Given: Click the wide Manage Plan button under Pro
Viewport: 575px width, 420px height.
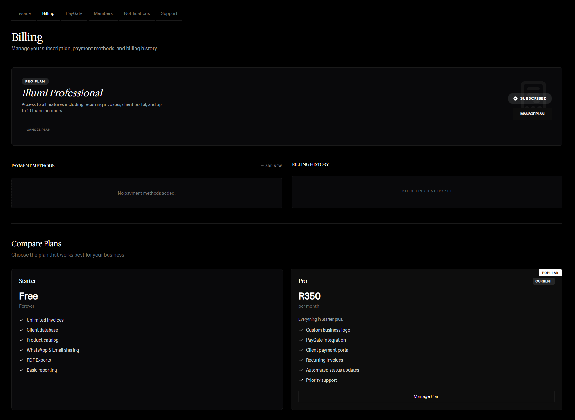Looking at the screenshot, I should 426,396.
